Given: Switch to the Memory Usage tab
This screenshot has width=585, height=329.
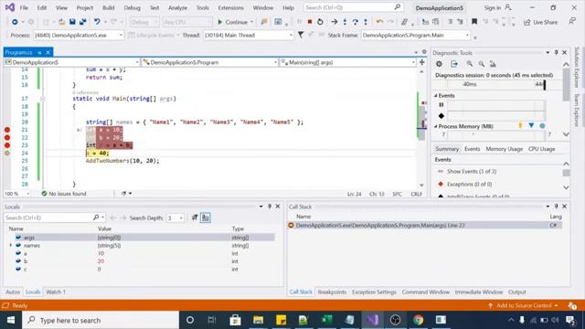Looking at the screenshot, I should coord(504,149).
